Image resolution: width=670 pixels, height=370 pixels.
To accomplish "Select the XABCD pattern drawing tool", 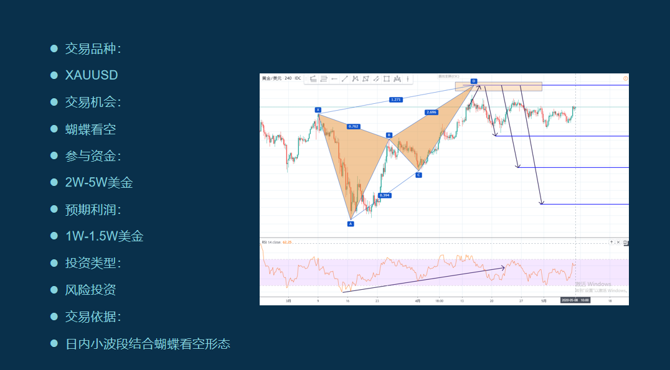I will pyautogui.click(x=355, y=78).
